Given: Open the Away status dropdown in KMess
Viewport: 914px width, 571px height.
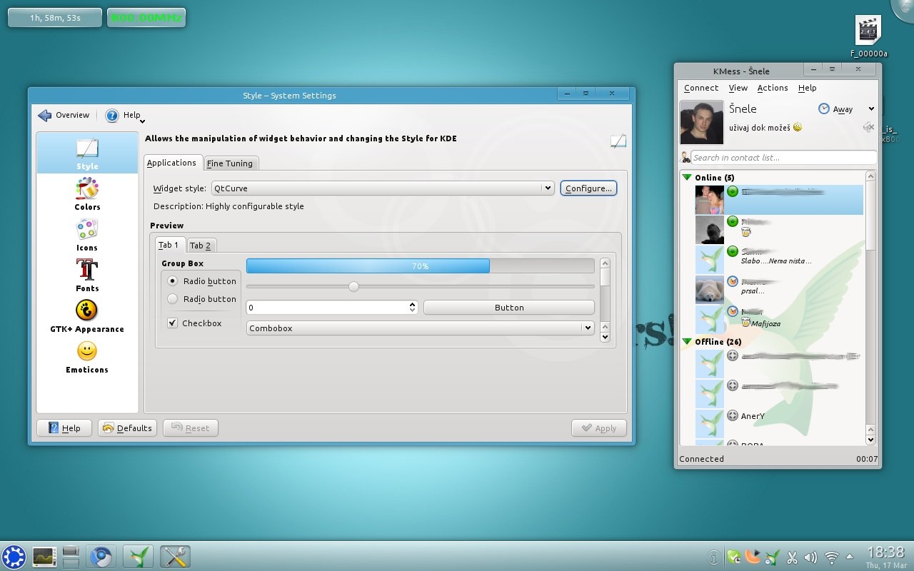Looking at the screenshot, I should (846, 109).
